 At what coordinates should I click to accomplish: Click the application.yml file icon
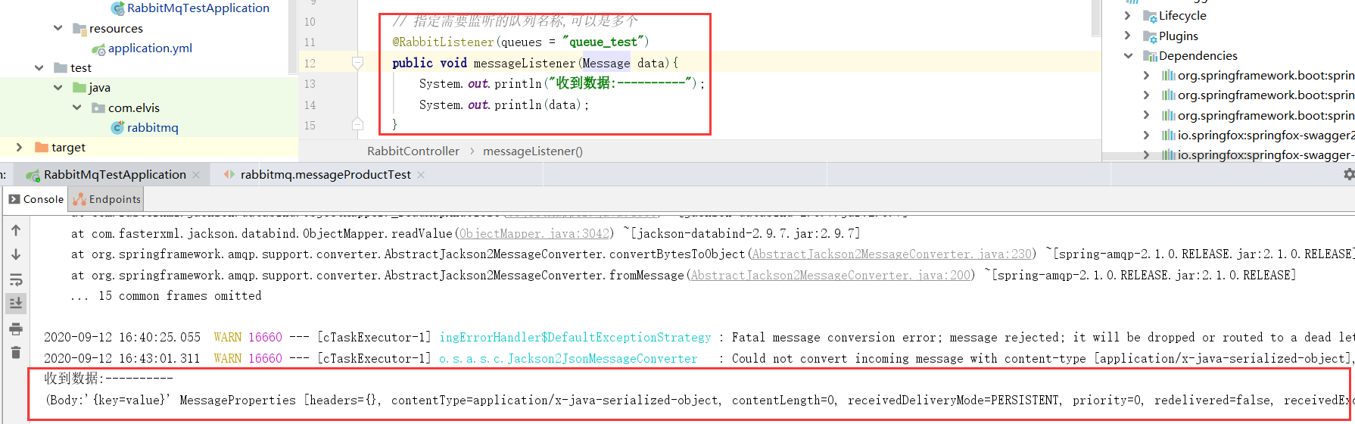pyautogui.click(x=98, y=48)
